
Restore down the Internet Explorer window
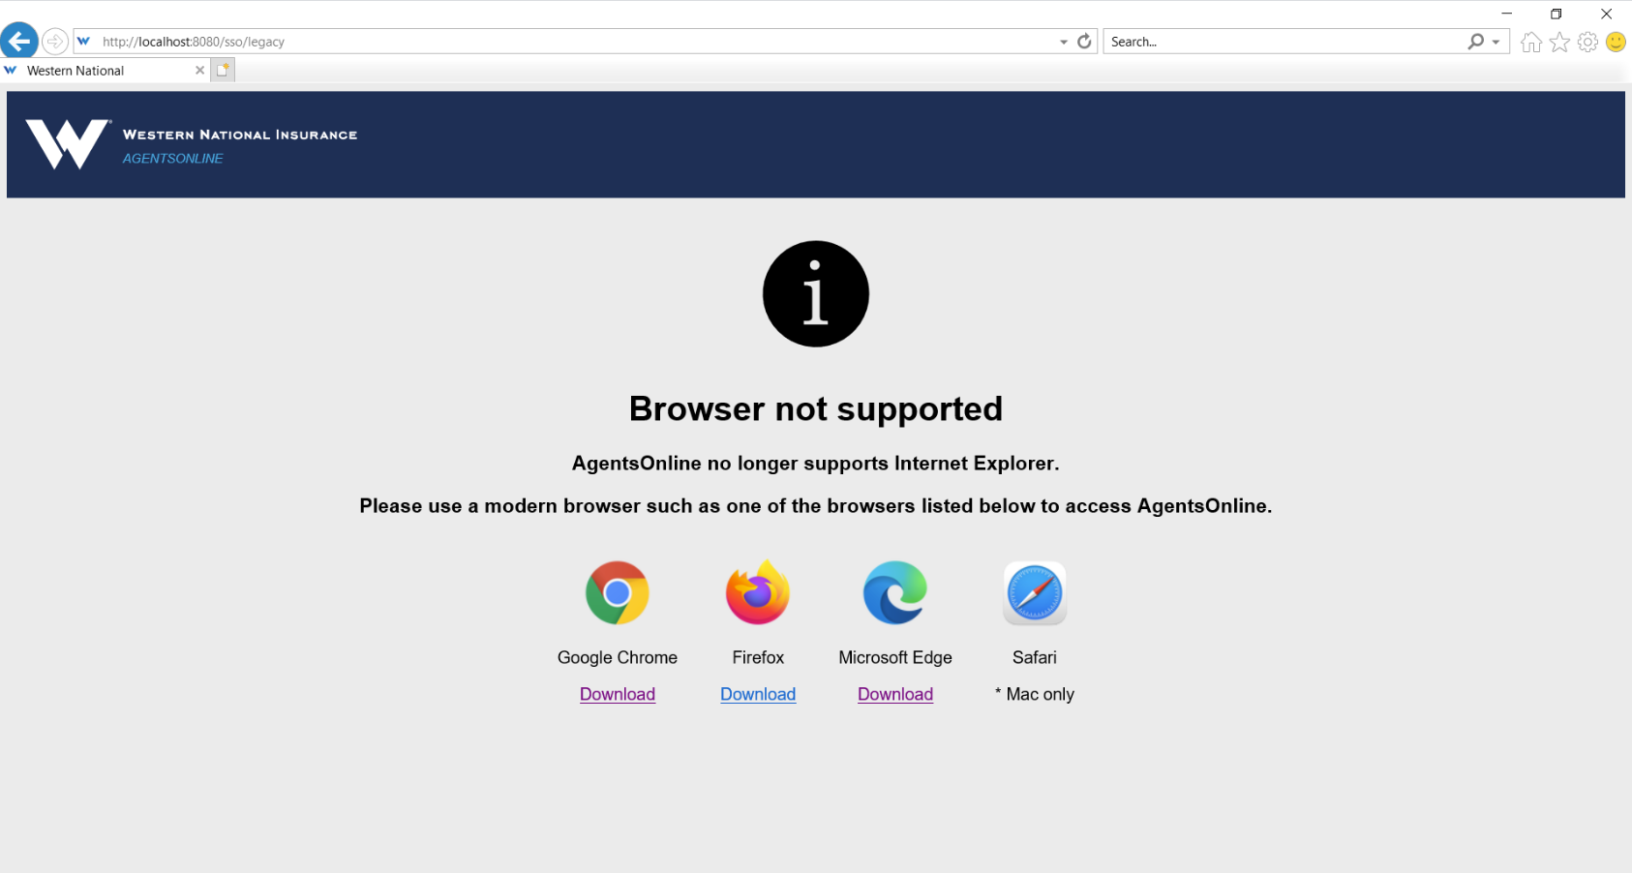pos(1556,14)
